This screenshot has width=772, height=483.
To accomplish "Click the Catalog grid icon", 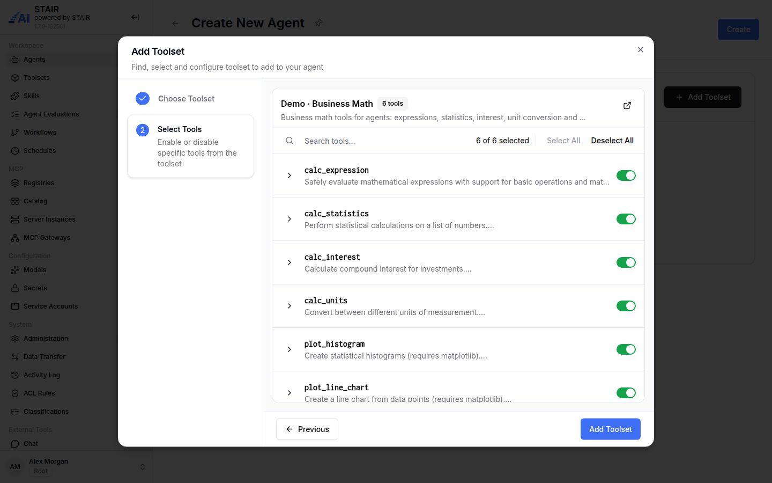I will (x=15, y=201).
